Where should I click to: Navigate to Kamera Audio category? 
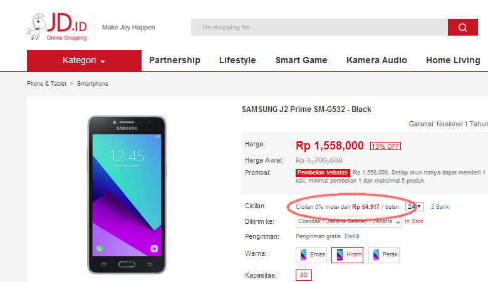coord(376,61)
